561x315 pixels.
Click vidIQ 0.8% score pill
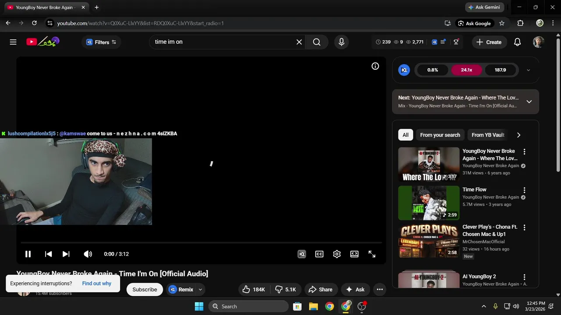coord(433,70)
